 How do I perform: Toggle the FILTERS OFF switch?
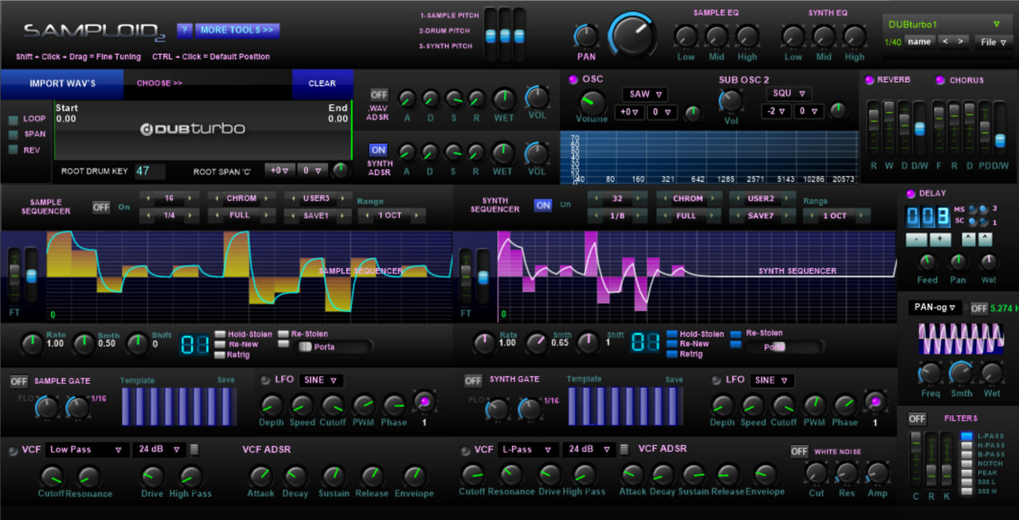point(917,419)
